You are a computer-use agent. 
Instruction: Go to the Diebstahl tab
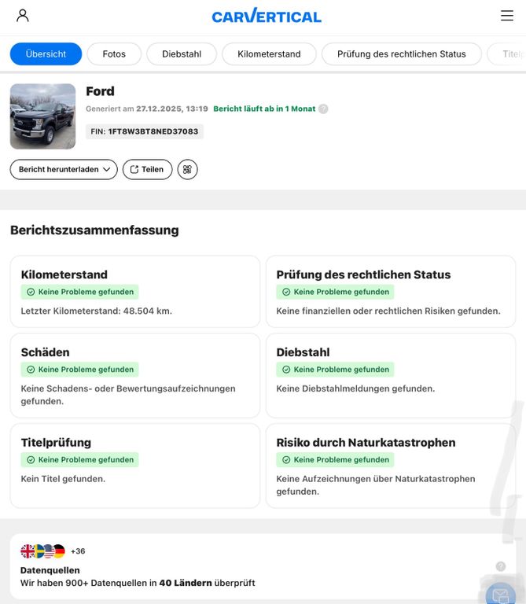click(182, 54)
